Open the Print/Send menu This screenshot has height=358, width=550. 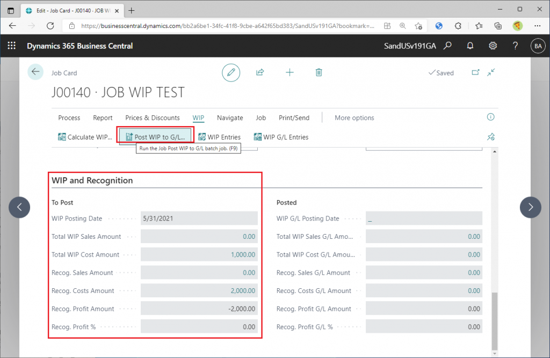(294, 118)
